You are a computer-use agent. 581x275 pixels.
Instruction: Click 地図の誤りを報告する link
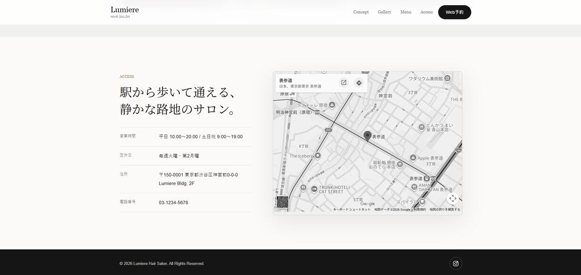445,209
